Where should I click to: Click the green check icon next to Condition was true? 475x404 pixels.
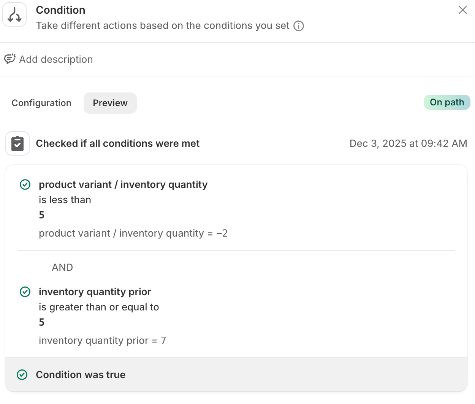[x=22, y=375]
